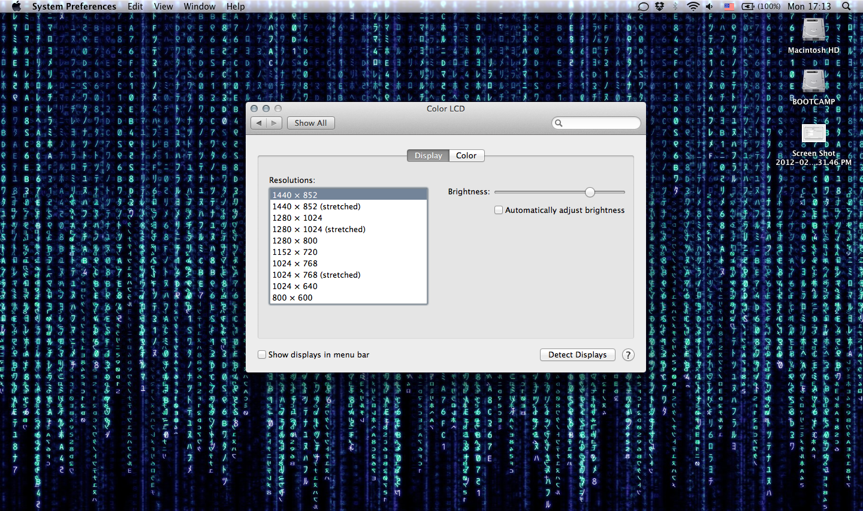Open the Edit menu
This screenshot has height=511, width=863.
[x=135, y=6]
